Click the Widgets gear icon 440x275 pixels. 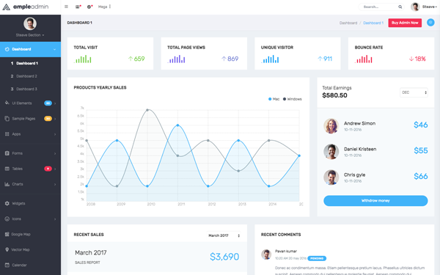(7, 203)
